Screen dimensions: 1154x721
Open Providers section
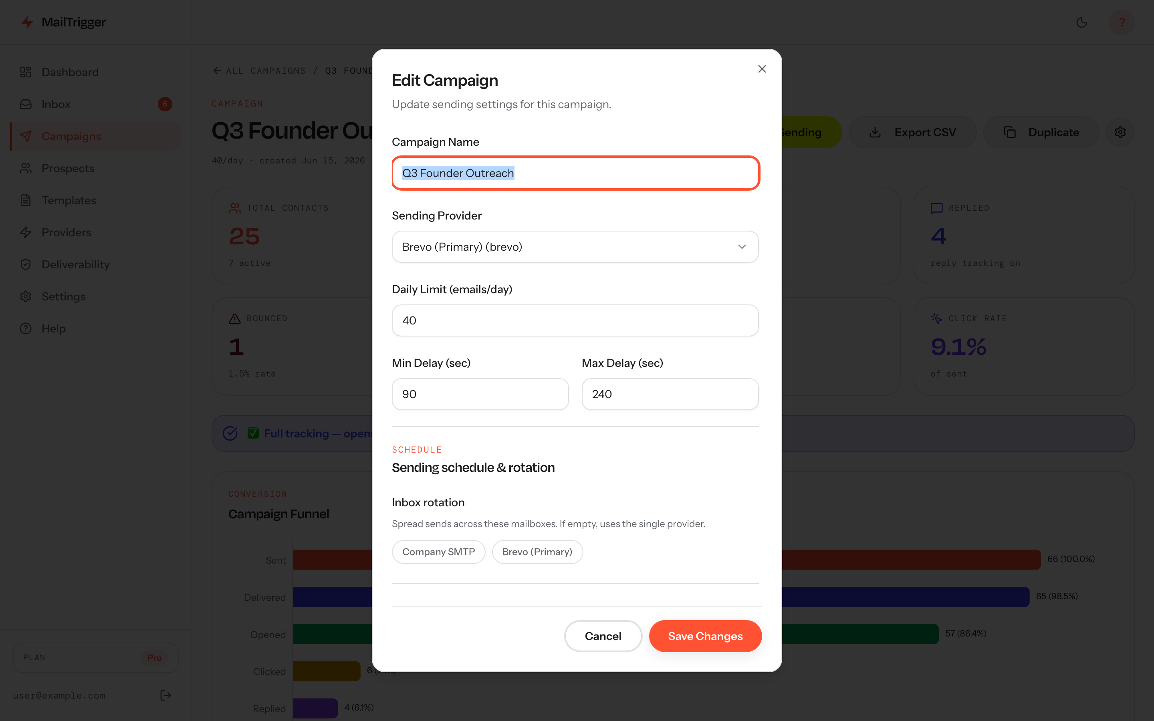click(x=95, y=232)
